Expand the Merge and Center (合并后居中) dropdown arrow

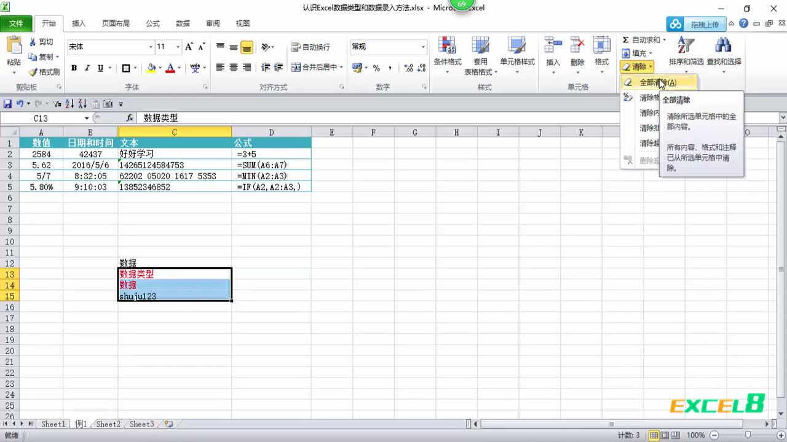tap(341, 68)
